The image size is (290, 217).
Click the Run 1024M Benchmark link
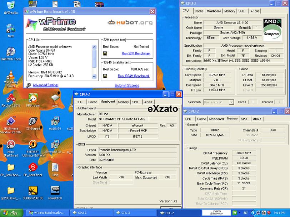134,76
